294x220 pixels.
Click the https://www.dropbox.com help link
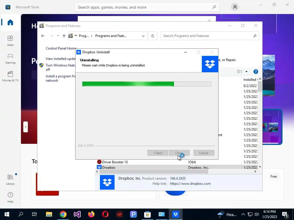[190, 184]
